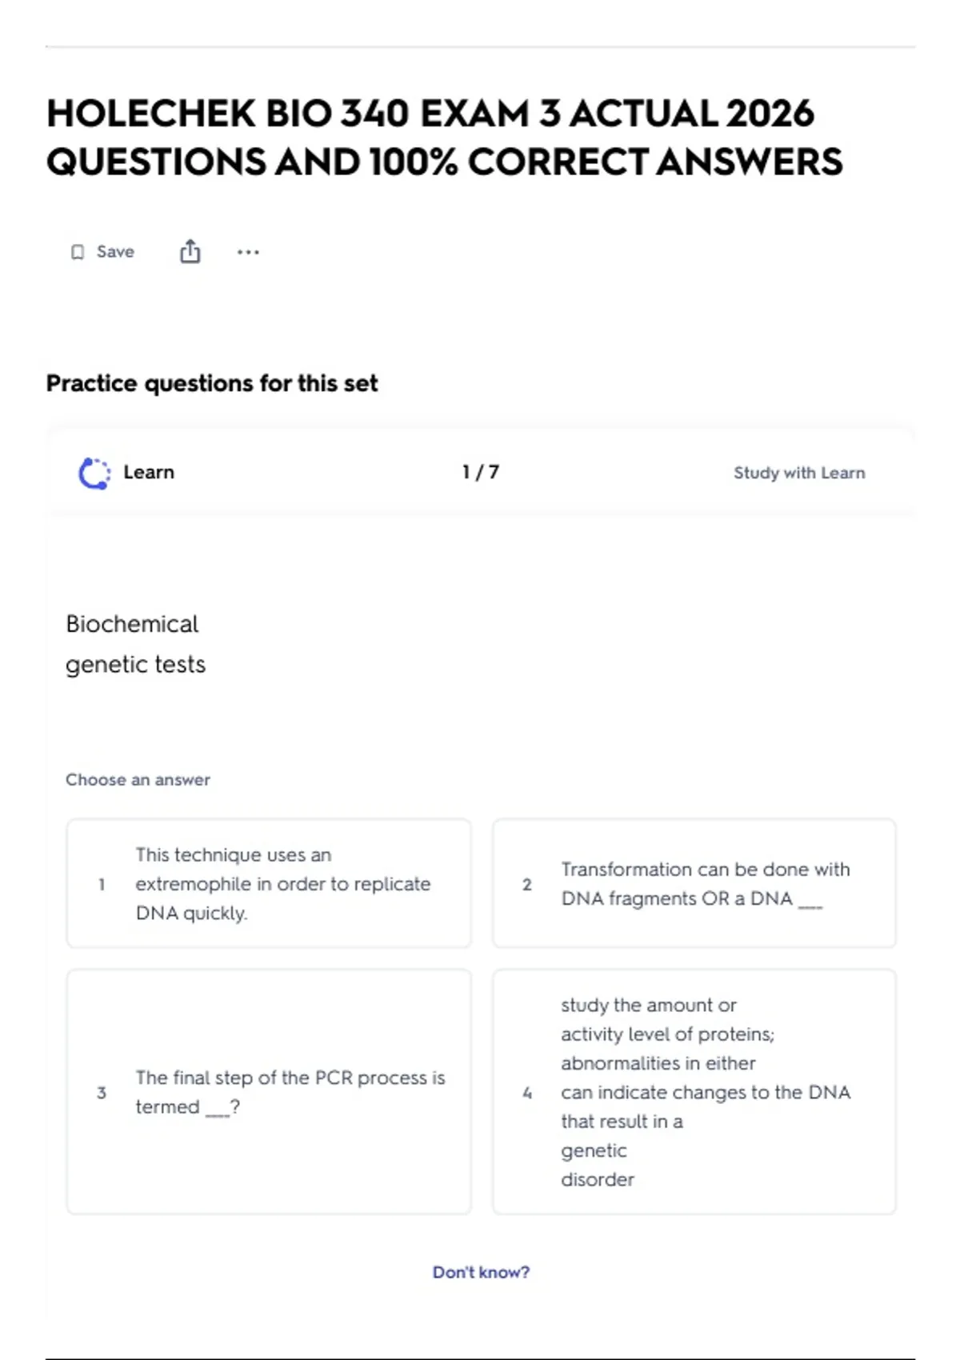The height and width of the screenshot is (1360, 960).
Task: Select answer 2 about Transformation DNA fragments
Action: (x=694, y=883)
